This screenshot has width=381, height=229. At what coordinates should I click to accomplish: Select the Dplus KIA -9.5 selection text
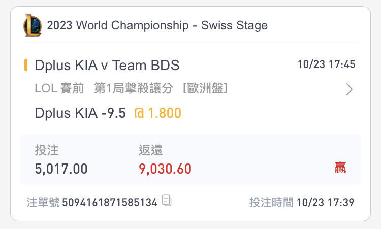pos(80,113)
